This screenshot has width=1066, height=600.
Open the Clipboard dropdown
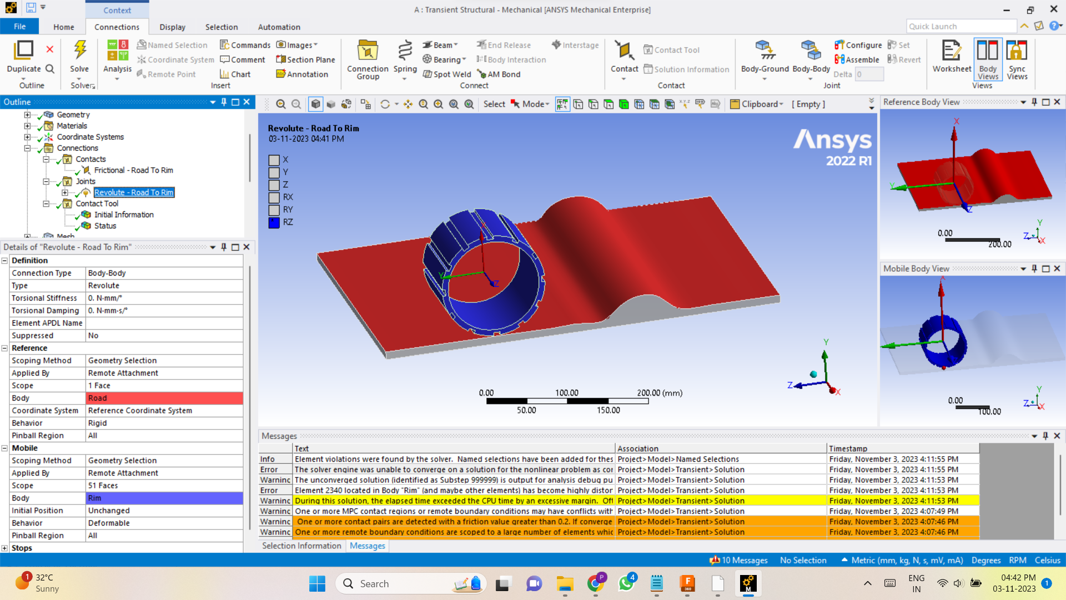pos(756,104)
